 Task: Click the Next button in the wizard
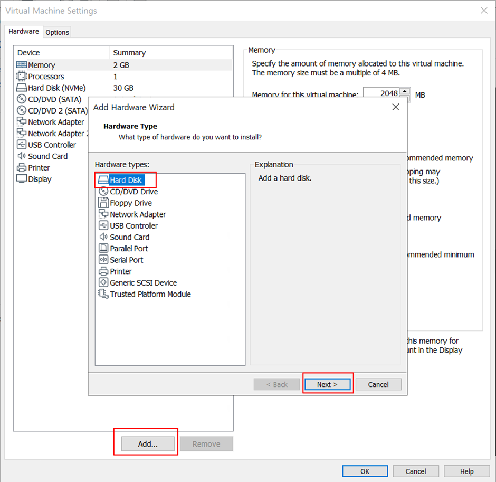(x=327, y=384)
